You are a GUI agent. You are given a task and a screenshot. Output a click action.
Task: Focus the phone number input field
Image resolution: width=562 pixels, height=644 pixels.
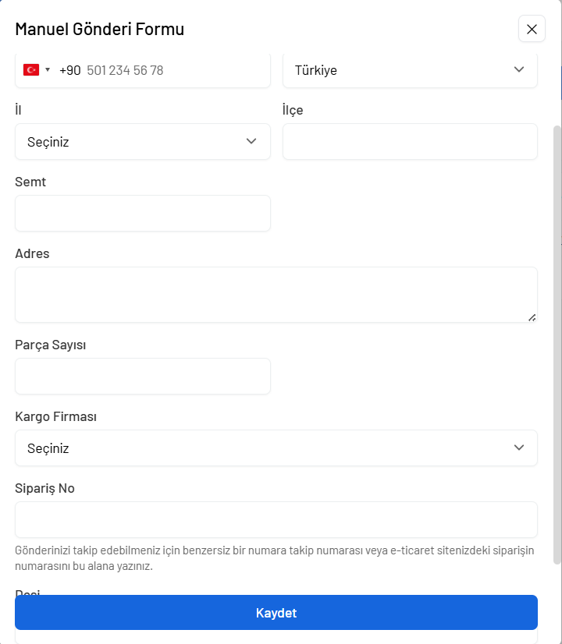172,70
